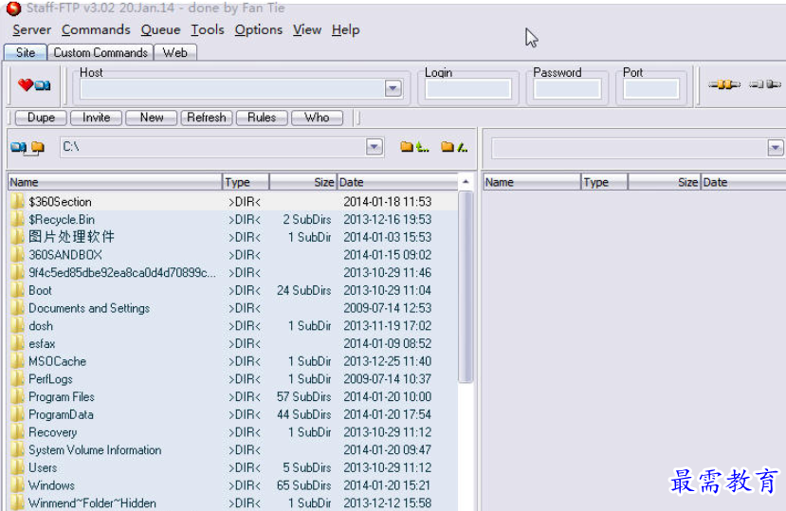Click the folder root icon

point(454,147)
